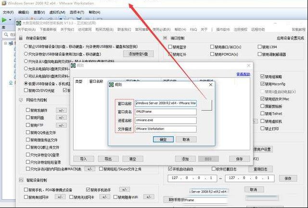Screen dimensions: 308x208
Task: Enable the 禁用PCMCIA checkbox
Action: click(x=212, y=54)
